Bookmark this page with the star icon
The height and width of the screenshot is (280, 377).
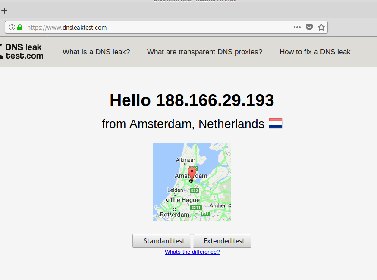pos(321,27)
